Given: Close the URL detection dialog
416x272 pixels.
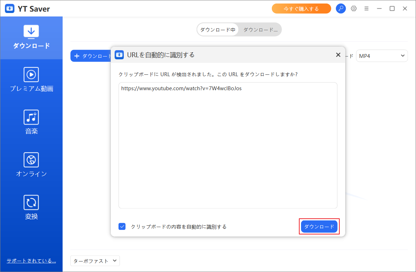Looking at the screenshot, I should [338, 55].
